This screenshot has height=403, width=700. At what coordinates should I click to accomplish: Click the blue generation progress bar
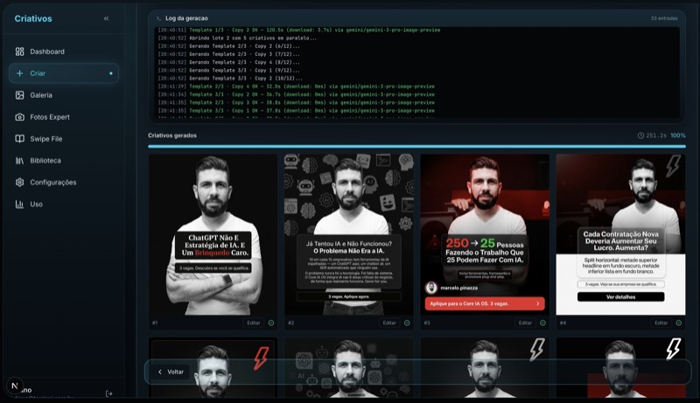(416, 146)
